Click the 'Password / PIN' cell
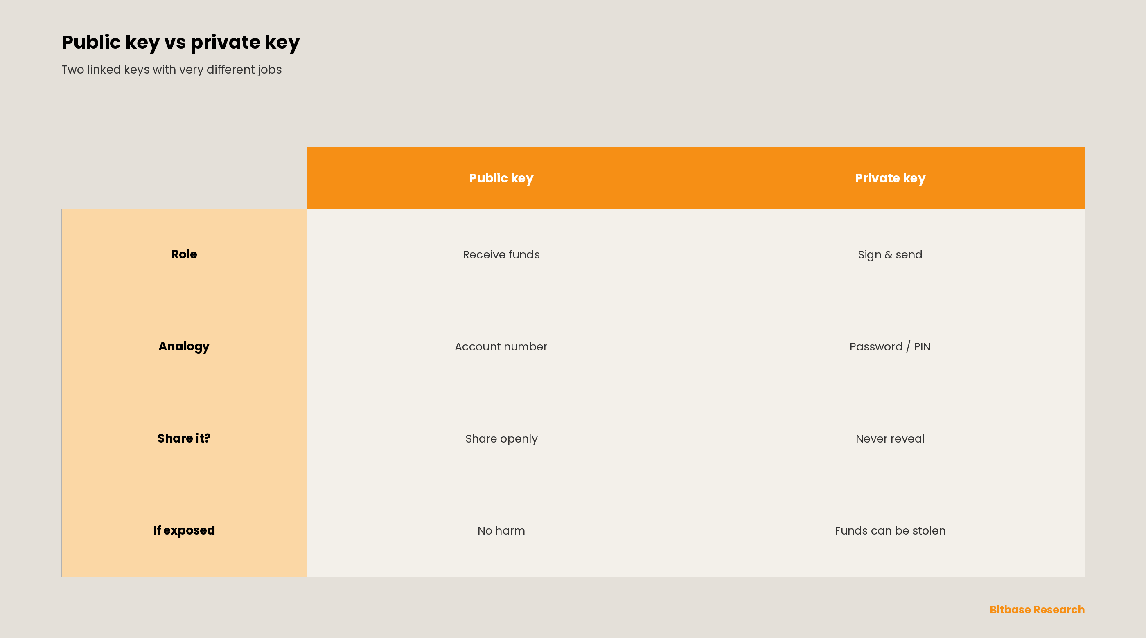1146x638 pixels. (x=890, y=347)
